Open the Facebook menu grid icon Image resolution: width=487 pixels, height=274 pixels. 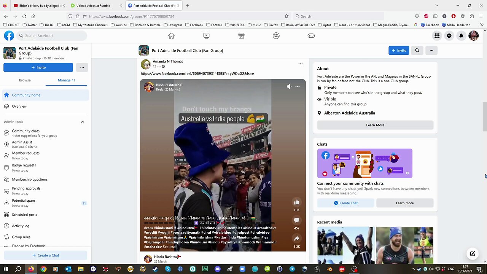[x=437, y=35]
